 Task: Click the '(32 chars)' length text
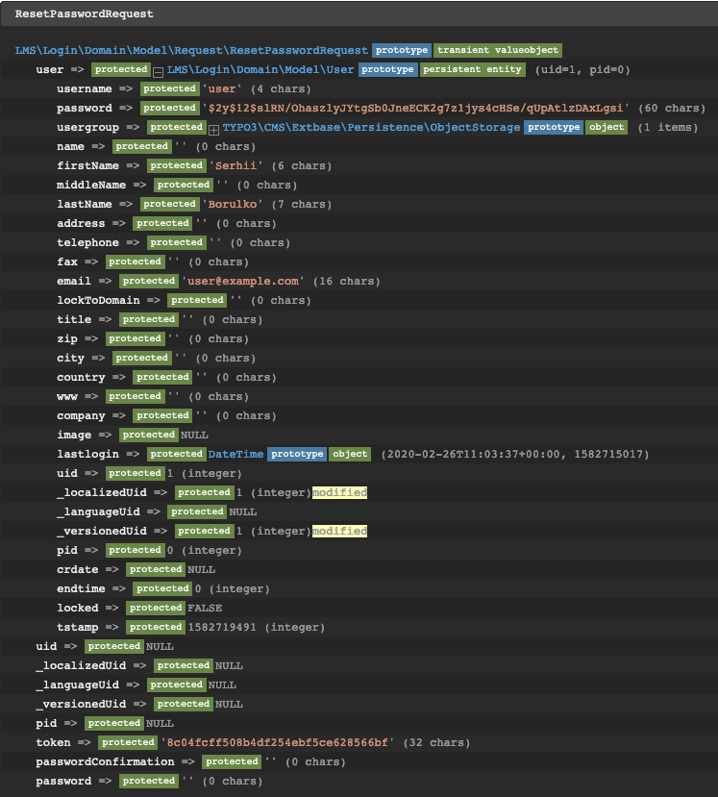436,742
